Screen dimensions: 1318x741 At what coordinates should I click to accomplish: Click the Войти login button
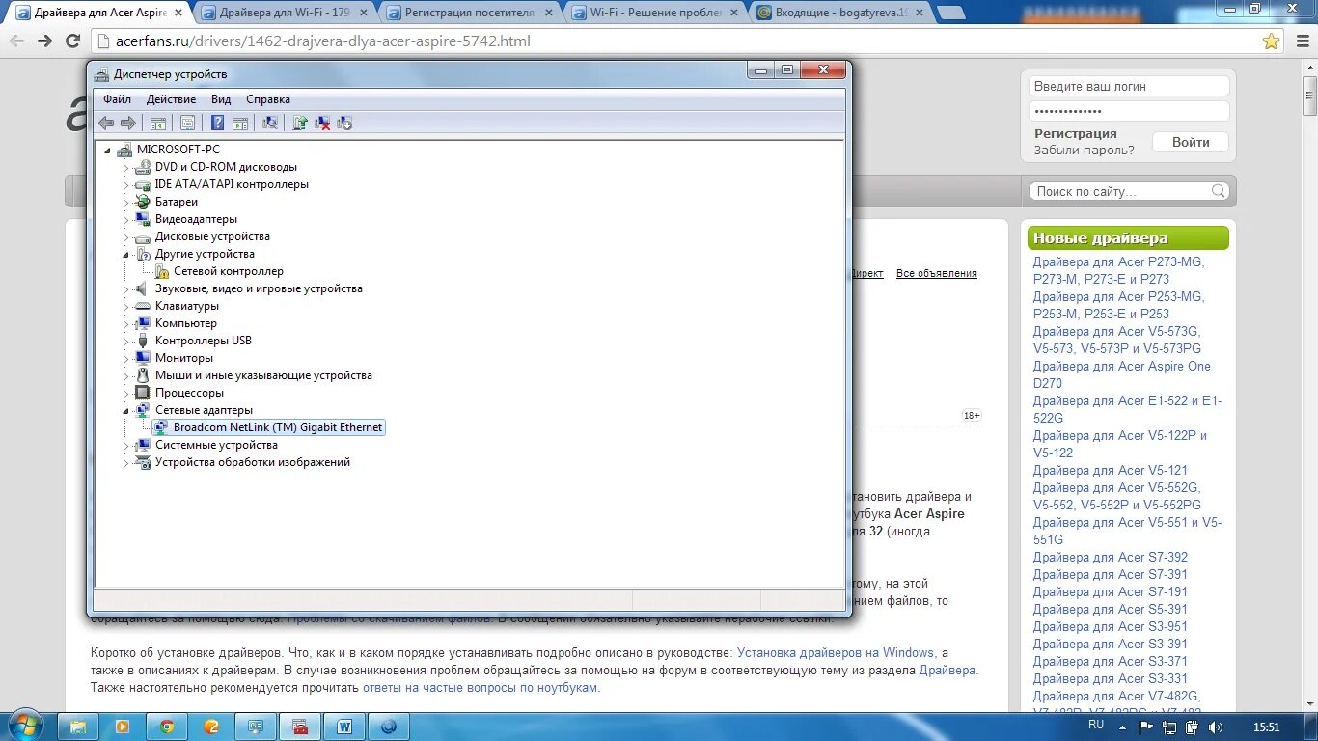coord(1191,142)
